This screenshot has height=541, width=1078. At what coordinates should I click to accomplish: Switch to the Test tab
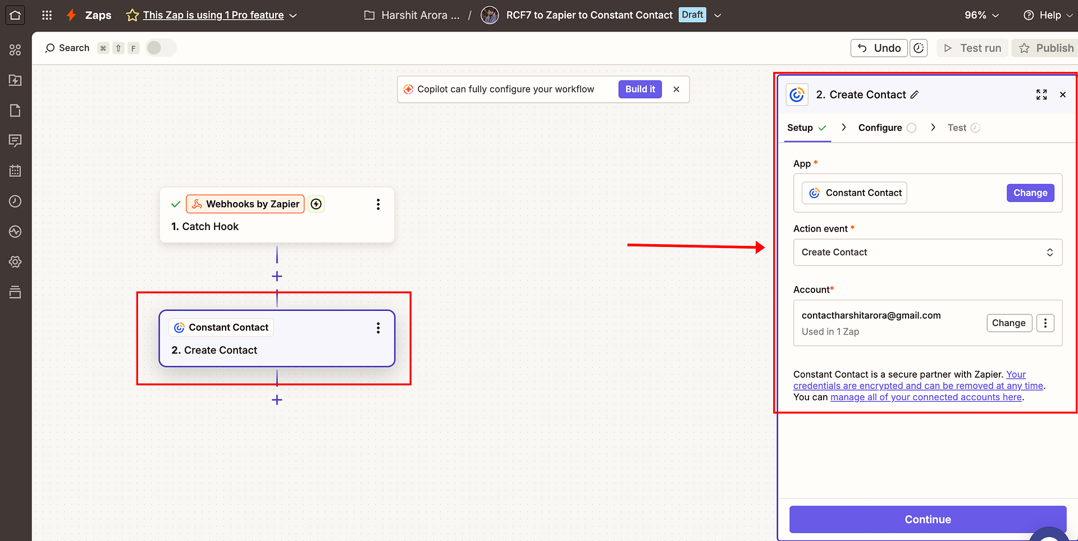pos(963,128)
